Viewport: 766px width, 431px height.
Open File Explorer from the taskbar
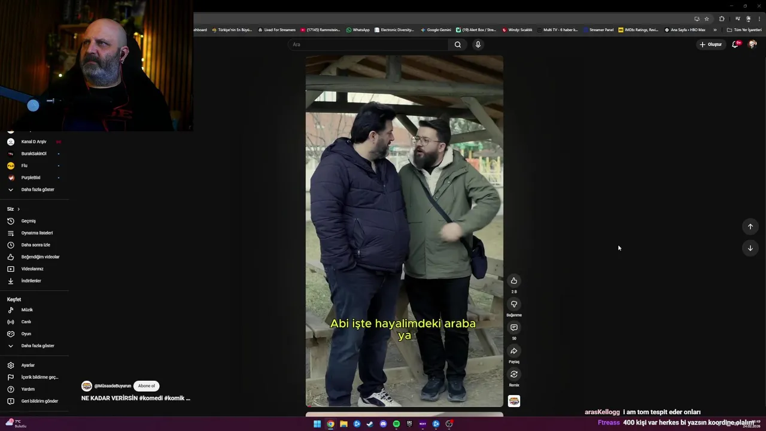344,424
